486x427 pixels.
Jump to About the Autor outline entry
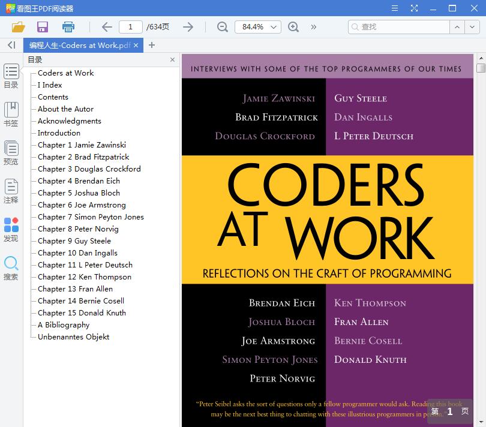point(66,109)
